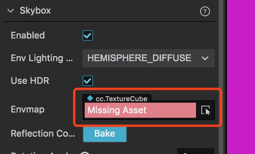Open the Skybox help question-mark icon
The image size is (255, 154).
tap(205, 12)
